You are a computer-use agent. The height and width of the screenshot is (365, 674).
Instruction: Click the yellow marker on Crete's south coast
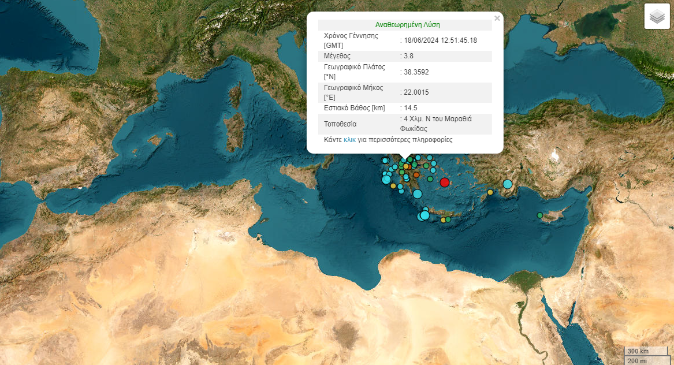point(443,220)
